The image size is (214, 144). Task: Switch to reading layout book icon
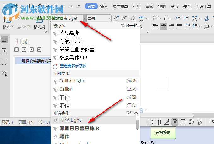(x=158, y=122)
